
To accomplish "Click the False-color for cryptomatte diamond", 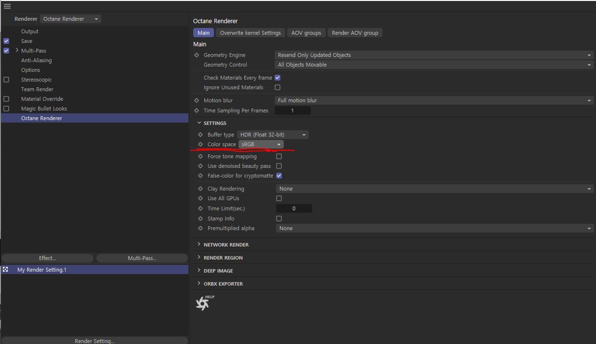I will click(x=200, y=176).
